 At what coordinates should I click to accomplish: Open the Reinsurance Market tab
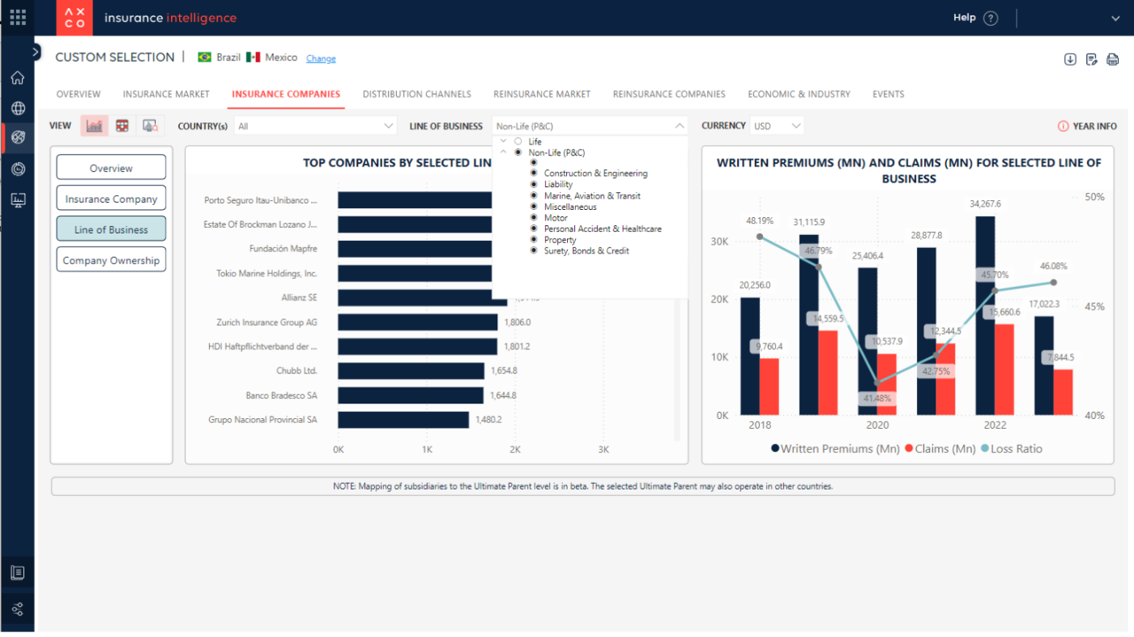(x=542, y=94)
